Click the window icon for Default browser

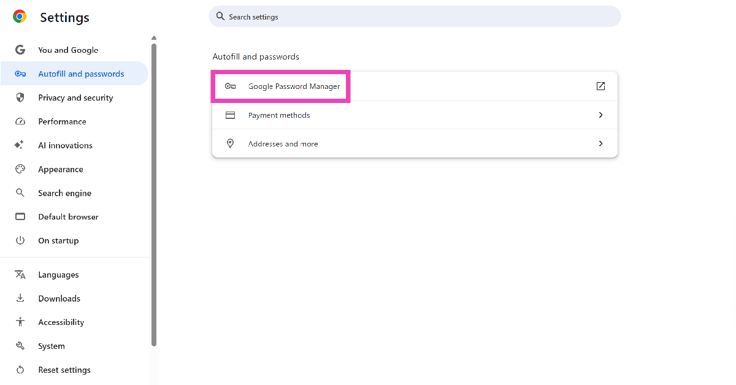coord(20,217)
